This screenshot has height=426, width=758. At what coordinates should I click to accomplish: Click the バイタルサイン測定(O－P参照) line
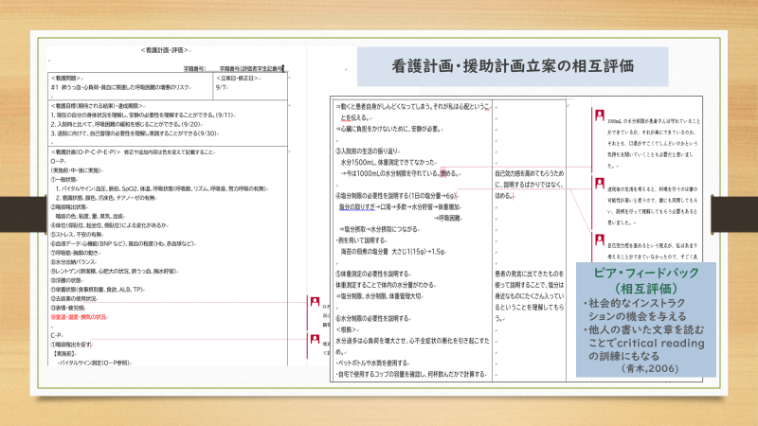(x=94, y=363)
